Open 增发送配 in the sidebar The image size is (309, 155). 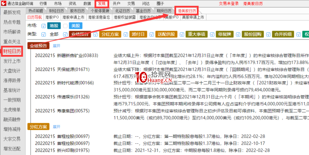pos(12,148)
